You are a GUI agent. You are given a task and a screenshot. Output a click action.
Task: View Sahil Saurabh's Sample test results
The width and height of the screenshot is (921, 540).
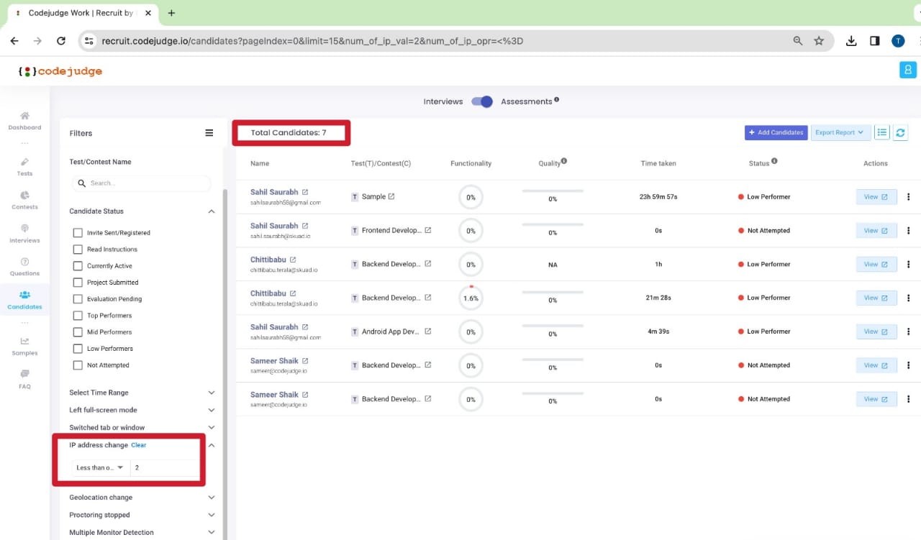[876, 196]
